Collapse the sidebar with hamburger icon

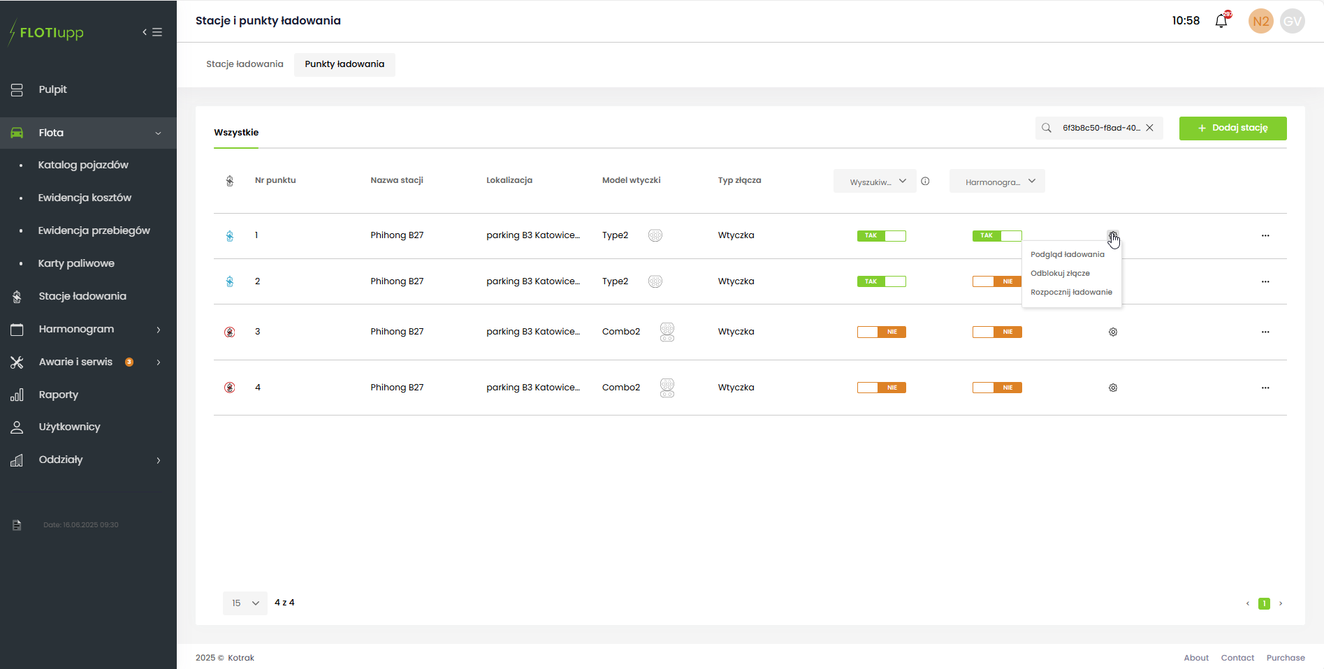pyautogui.click(x=152, y=32)
